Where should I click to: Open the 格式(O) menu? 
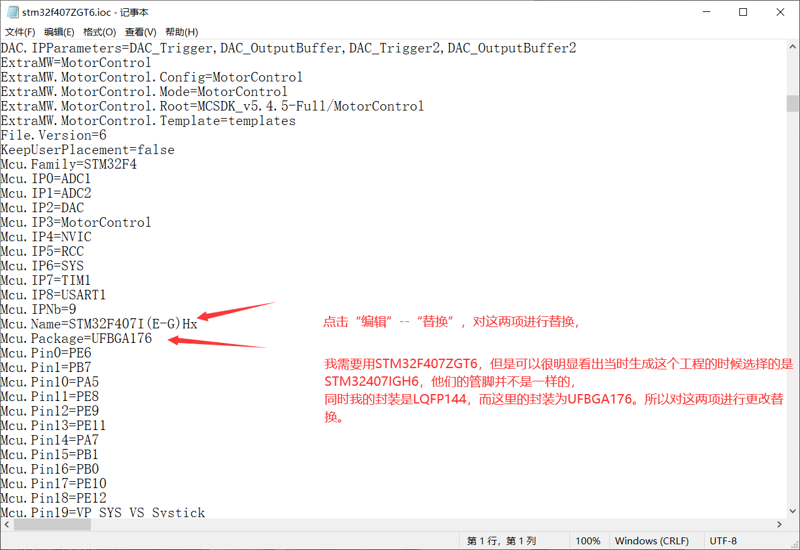(x=99, y=32)
